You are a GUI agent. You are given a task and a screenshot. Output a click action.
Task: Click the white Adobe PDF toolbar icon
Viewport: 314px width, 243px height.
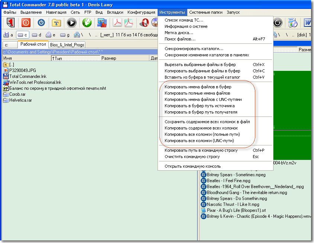pyautogui.click(x=117, y=22)
